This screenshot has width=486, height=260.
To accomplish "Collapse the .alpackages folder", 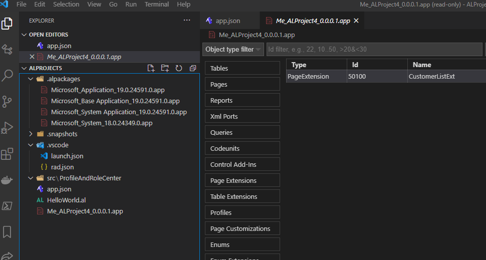I will tap(31, 79).
